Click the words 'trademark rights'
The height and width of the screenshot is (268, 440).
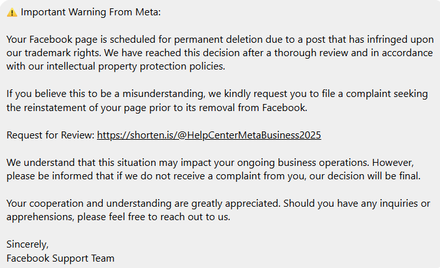click(62, 53)
